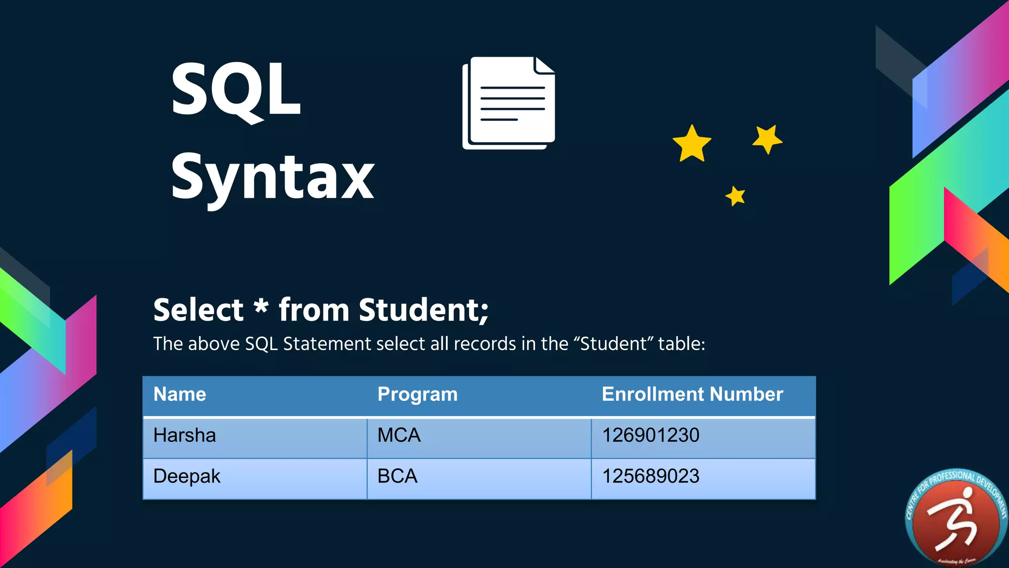Click the Centre for Professional Development logo

(x=956, y=517)
